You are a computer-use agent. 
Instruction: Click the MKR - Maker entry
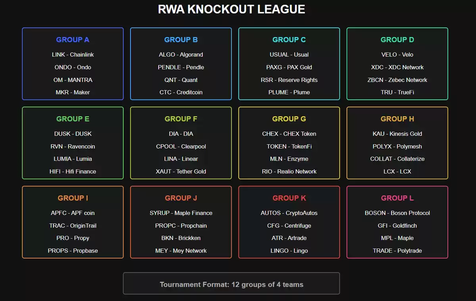[73, 92]
